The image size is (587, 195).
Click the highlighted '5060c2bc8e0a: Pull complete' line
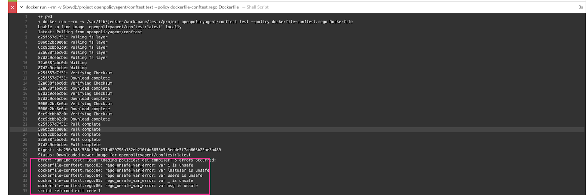(x=69, y=129)
